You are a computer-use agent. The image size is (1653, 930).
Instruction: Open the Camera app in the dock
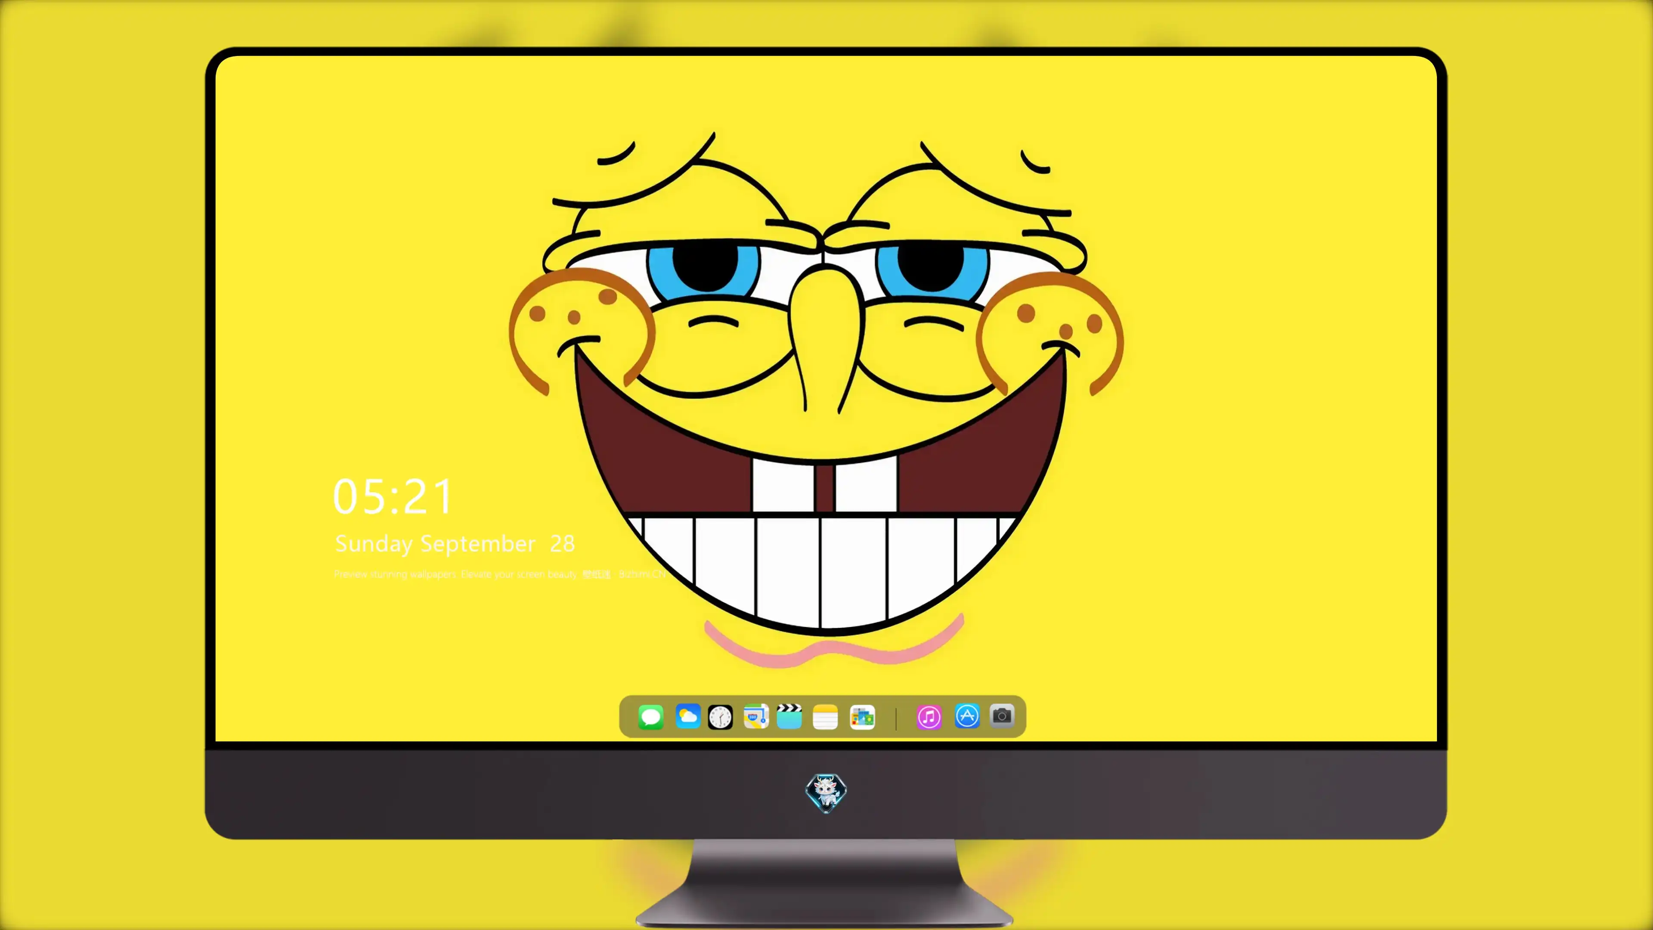coord(1002,716)
